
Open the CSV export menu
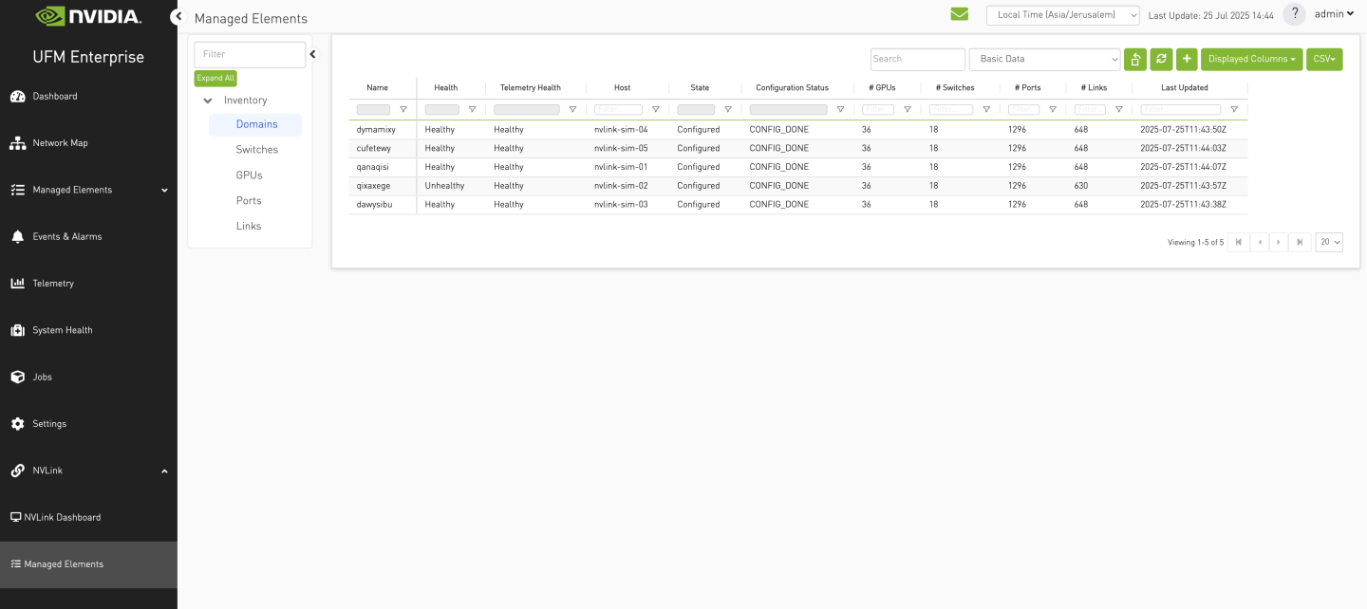pyautogui.click(x=1324, y=58)
